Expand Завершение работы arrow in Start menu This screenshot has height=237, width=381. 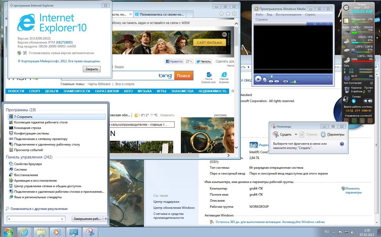(106, 219)
